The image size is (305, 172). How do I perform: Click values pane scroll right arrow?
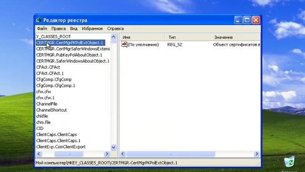(257, 154)
